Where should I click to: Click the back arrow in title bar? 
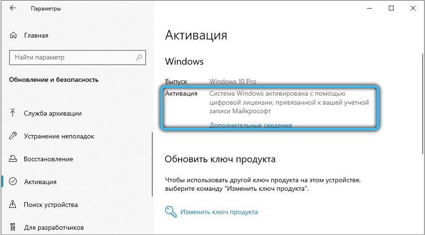coord(13,9)
